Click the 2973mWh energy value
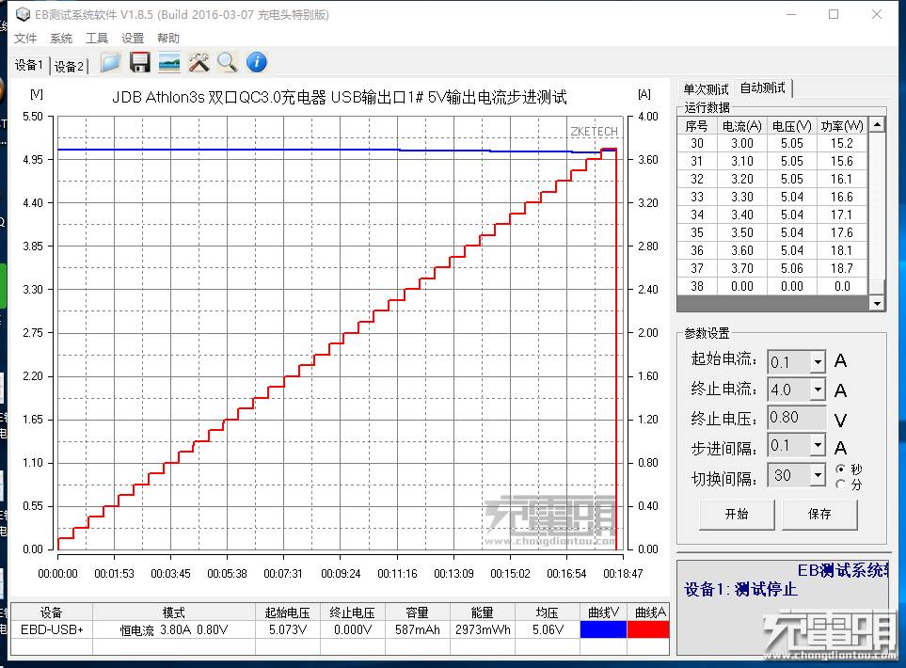The width and height of the screenshot is (906, 668). point(483,629)
